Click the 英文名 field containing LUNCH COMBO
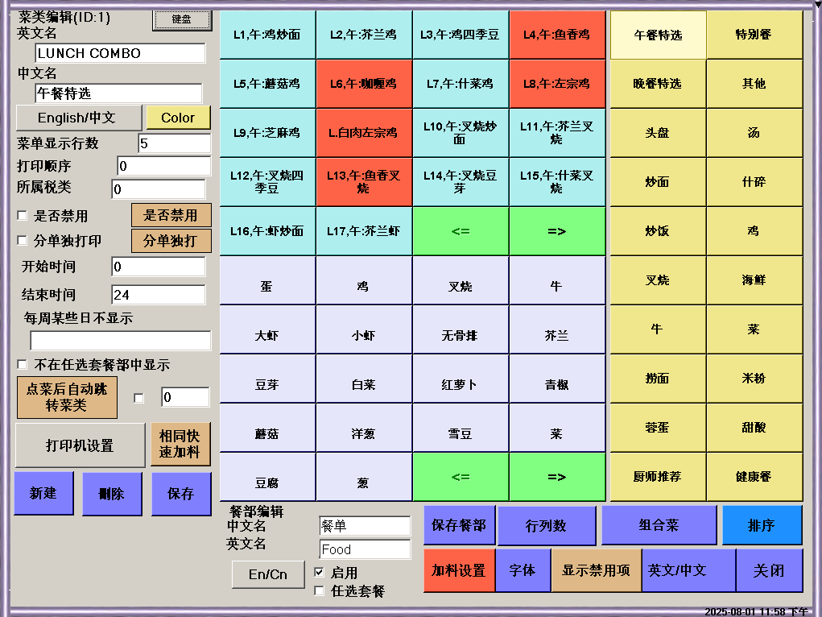Viewport: 822px width, 617px height. pos(120,53)
